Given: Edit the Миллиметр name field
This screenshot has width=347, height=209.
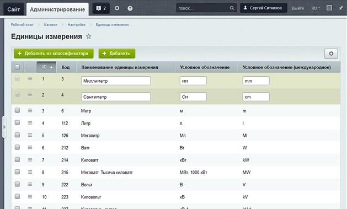Looking at the screenshot, I should [x=116, y=81].
